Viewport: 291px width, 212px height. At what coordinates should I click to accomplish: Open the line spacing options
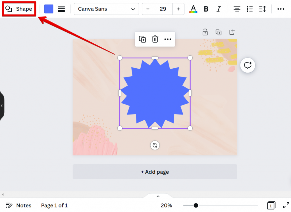(x=262, y=9)
